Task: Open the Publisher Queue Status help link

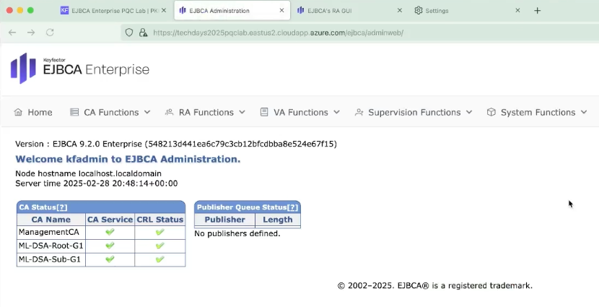Action: tap(292, 207)
